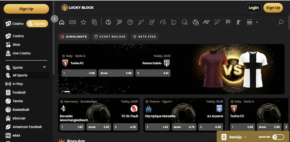Select the Counter-Strike soldier icon
This screenshot has height=142, width=290.
[239, 22]
